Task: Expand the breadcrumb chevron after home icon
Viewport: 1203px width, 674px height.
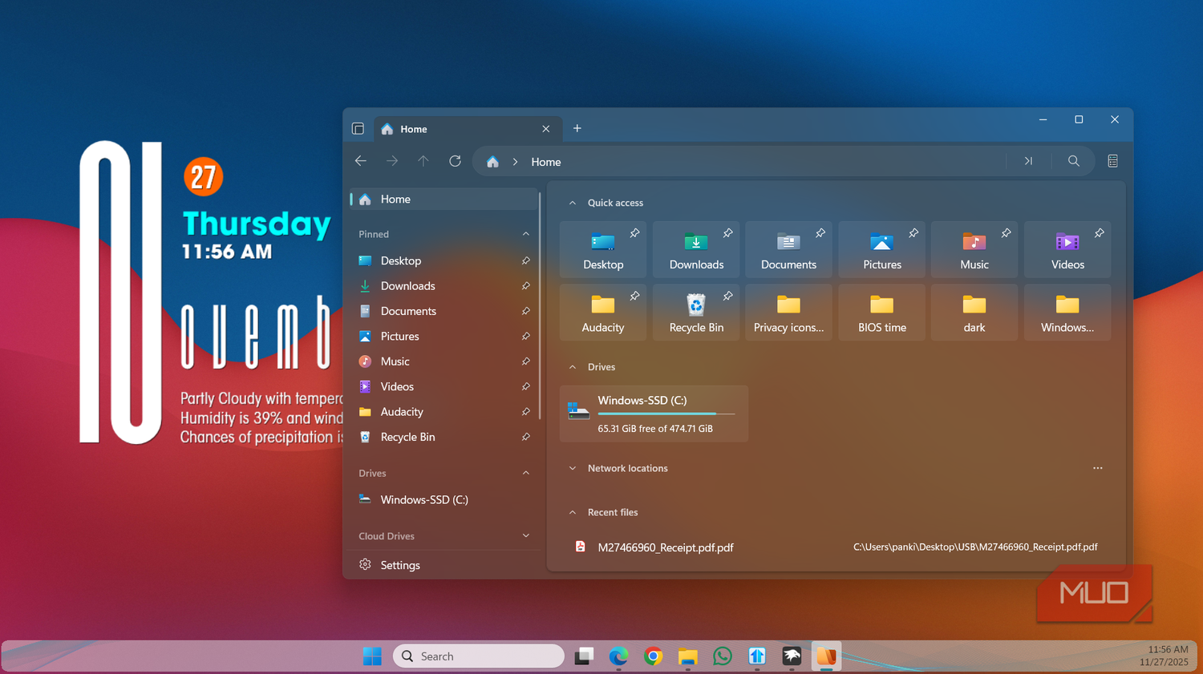Action: pyautogui.click(x=515, y=162)
